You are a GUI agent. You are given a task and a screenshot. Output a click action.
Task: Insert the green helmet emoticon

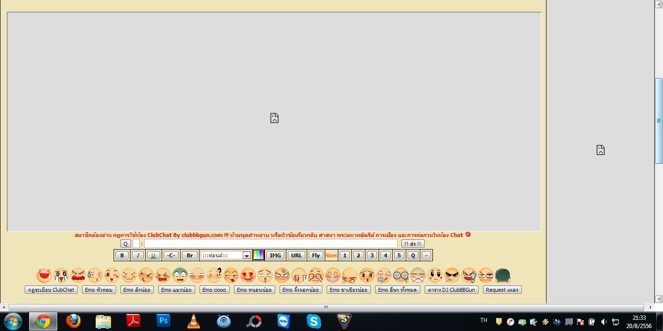(503, 275)
